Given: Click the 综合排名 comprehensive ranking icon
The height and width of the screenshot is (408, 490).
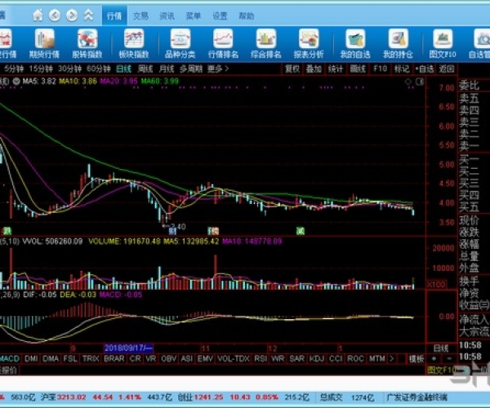Looking at the screenshot, I should tap(266, 42).
